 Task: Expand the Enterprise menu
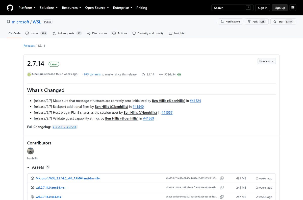pyautogui.click(x=122, y=8)
